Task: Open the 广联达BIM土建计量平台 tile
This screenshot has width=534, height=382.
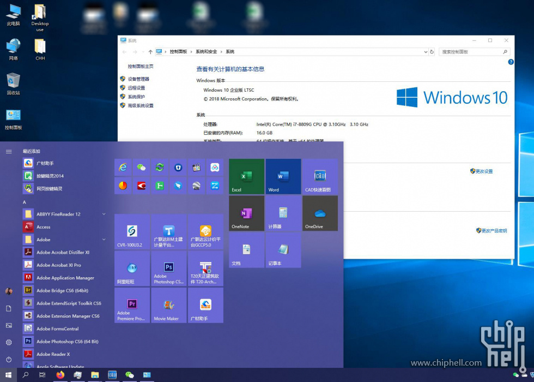Action: pos(169,231)
